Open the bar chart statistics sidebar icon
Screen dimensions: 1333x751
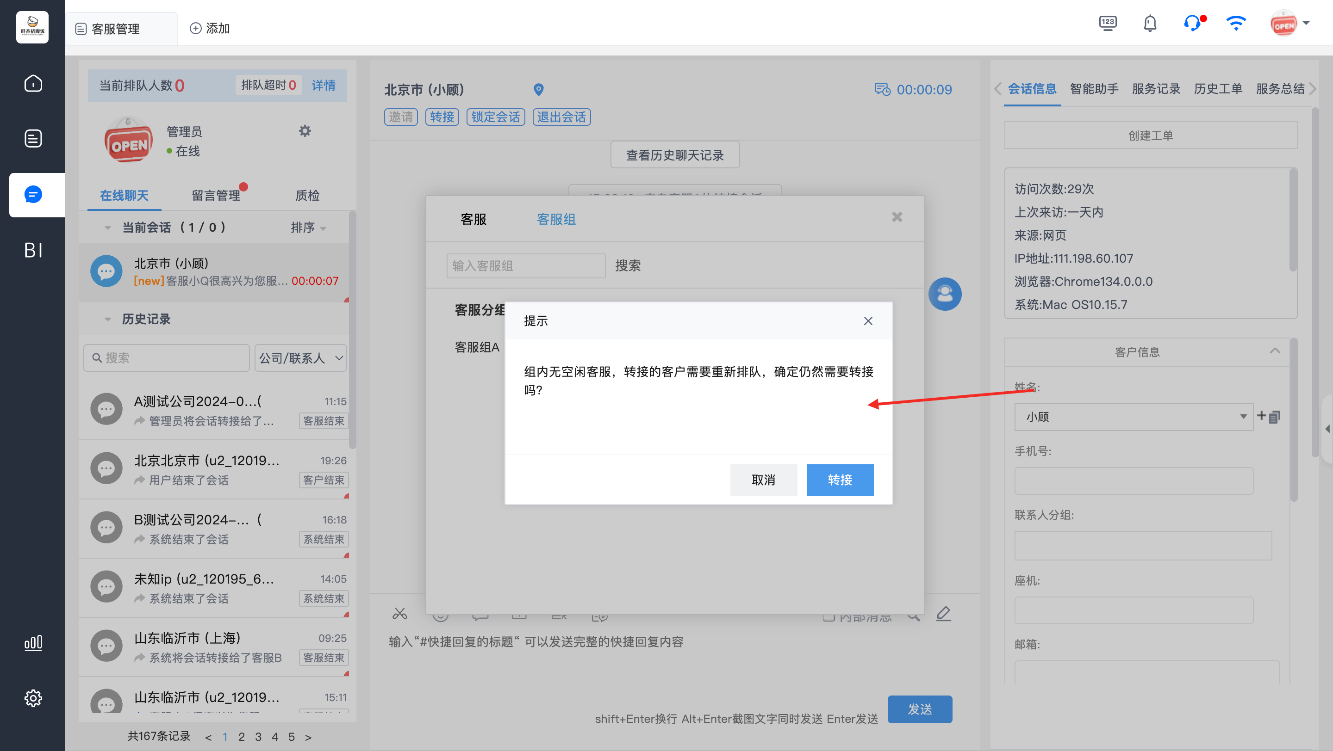click(33, 643)
